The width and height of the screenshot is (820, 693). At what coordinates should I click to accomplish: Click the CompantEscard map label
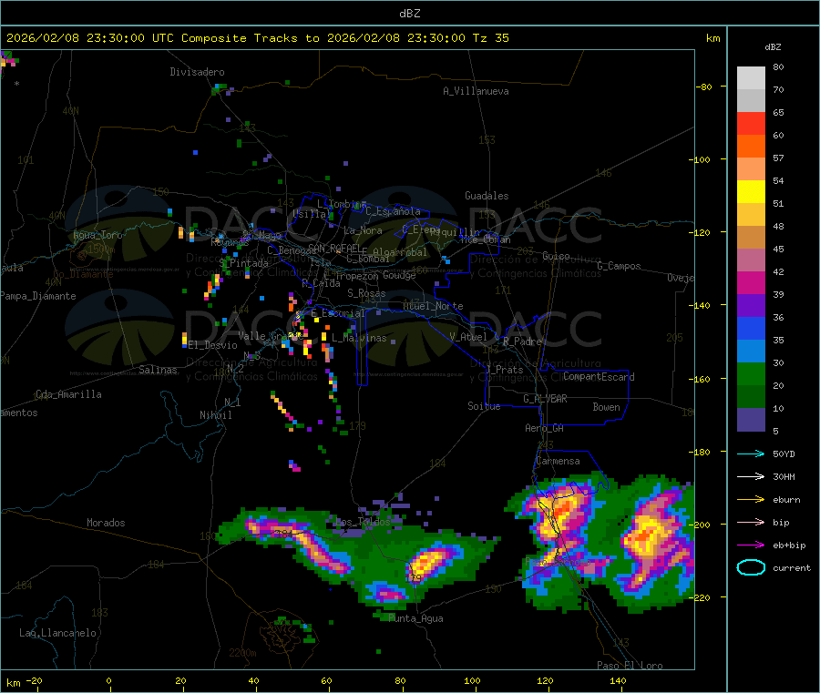point(599,377)
